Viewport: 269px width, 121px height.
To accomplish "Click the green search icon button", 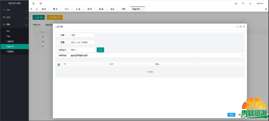I will 100,50.
